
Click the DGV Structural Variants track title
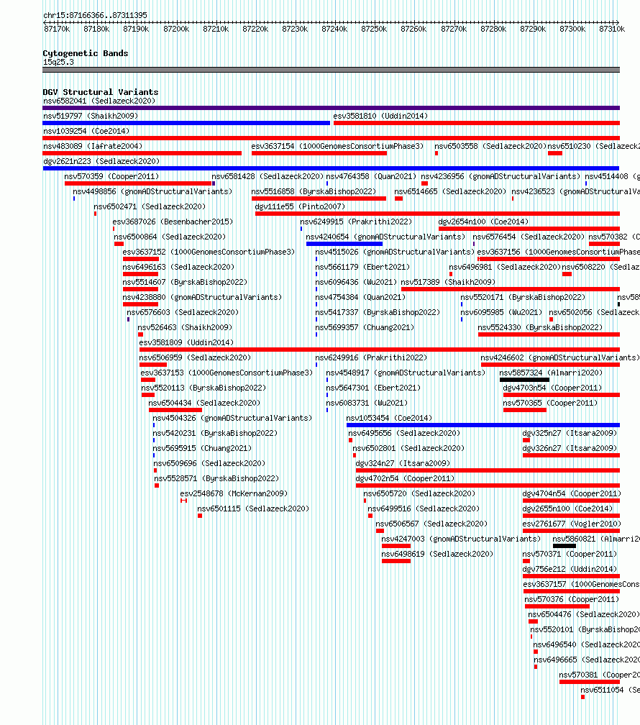(101, 92)
